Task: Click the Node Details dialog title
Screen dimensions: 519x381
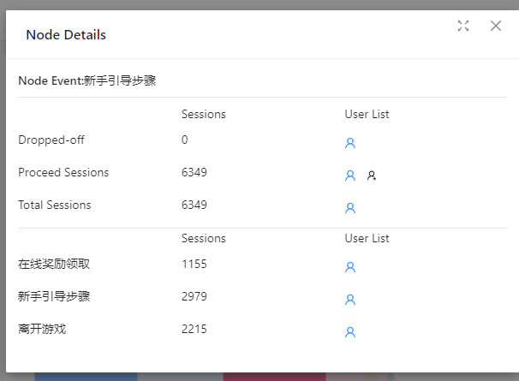Action: click(x=66, y=35)
